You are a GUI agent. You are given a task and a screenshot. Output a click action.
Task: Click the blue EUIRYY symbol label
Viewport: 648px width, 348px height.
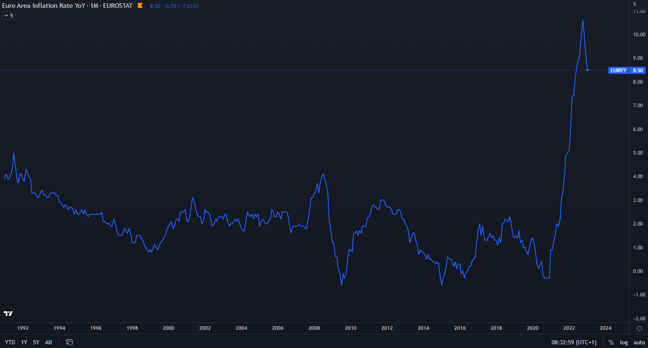pyautogui.click(x=618, y=71)
